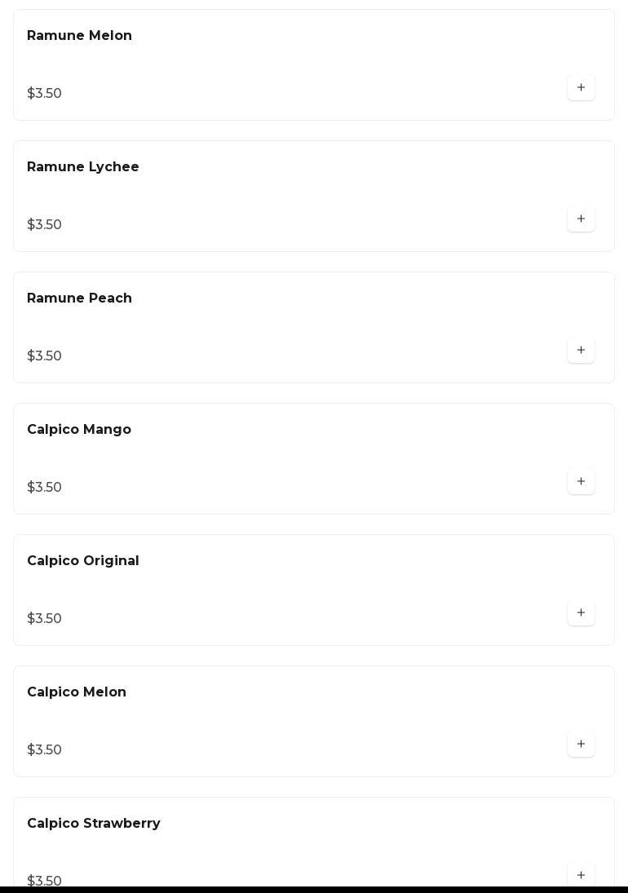Open the Ramune Lychee item title
The width and height of the screenshot is (628, 893).
tap(83, 167)
